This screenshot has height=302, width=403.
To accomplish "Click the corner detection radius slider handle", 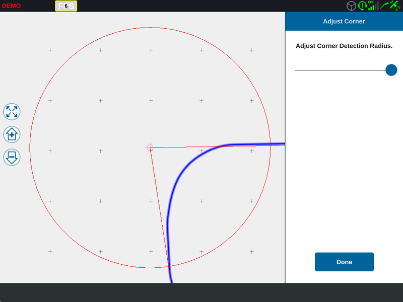I will click(x=391, y=70).
